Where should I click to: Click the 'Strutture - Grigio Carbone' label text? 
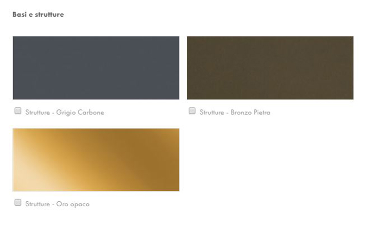[x=64, y=112]
